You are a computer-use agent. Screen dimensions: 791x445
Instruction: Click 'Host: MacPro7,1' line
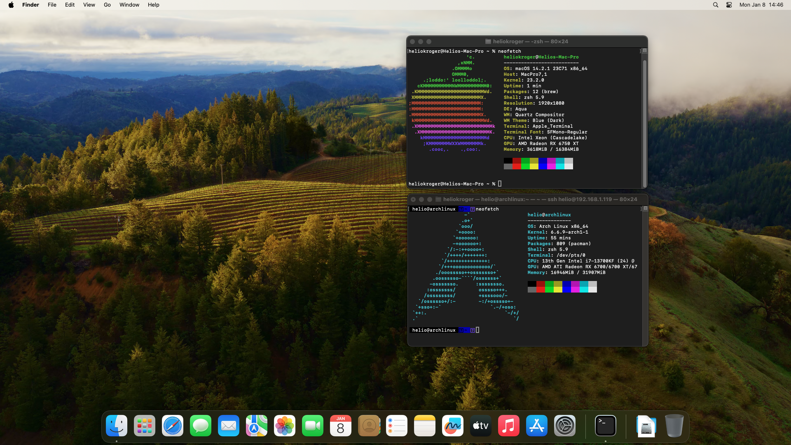(x=525, y=75)
